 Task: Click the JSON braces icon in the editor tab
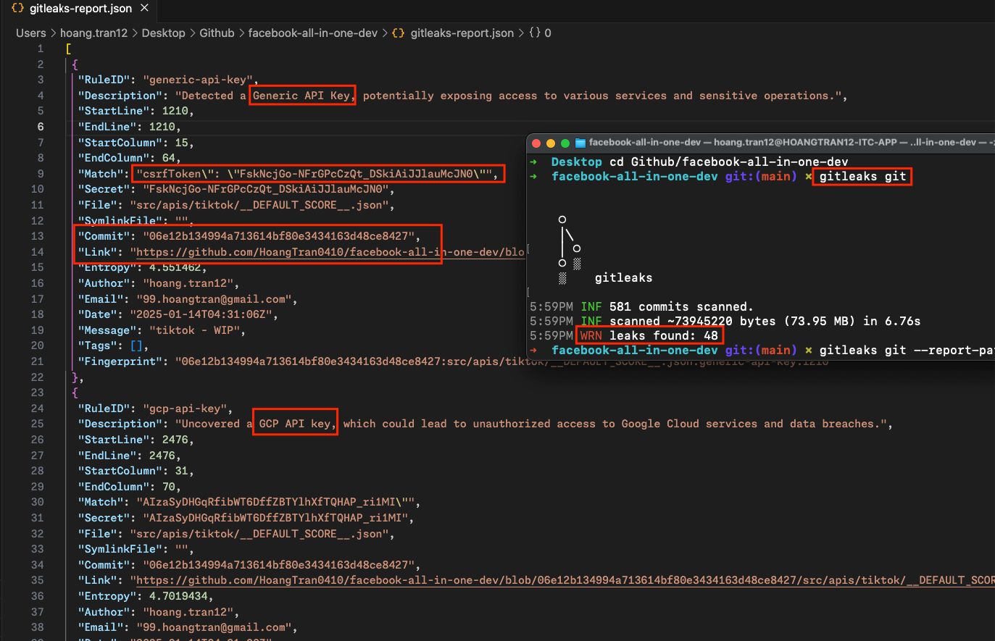pyautogui.click(x=18, y=9)
